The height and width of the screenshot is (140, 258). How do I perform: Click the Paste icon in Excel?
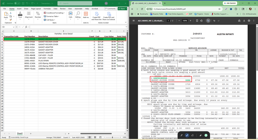point(6,14)
